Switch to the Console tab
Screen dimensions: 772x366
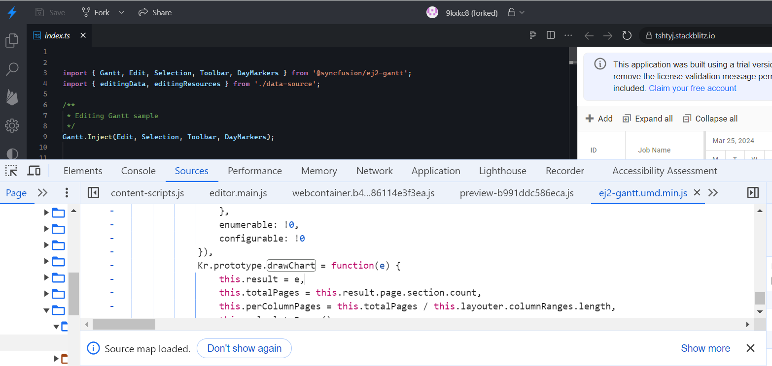(x=138, y=171)
